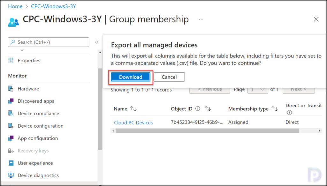Click the Assigned membership type cell
Viewport: 327px width, 186px height.
click(238, 122)
